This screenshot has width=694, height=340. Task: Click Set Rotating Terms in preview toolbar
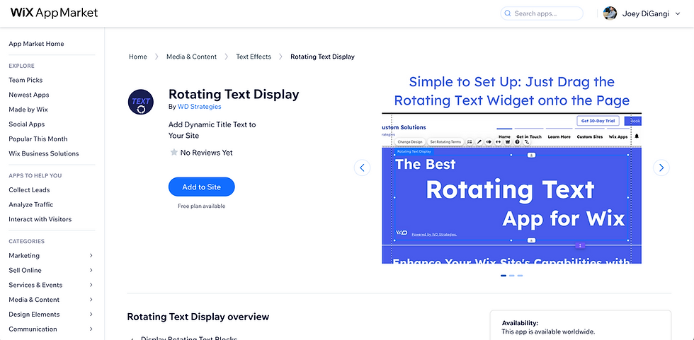tap(445, 142)
